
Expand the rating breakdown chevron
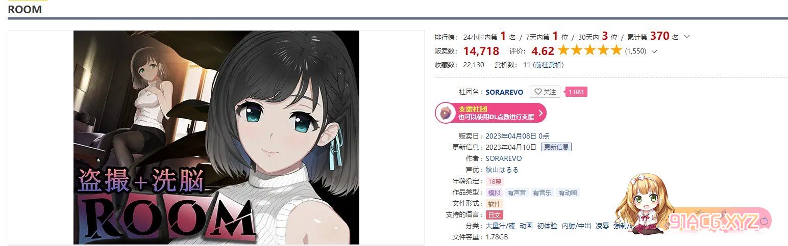coord(654,51)
